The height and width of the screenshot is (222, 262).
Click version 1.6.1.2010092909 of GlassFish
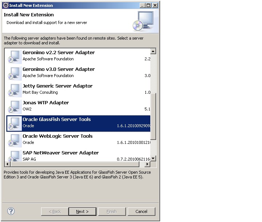(134, 126)
